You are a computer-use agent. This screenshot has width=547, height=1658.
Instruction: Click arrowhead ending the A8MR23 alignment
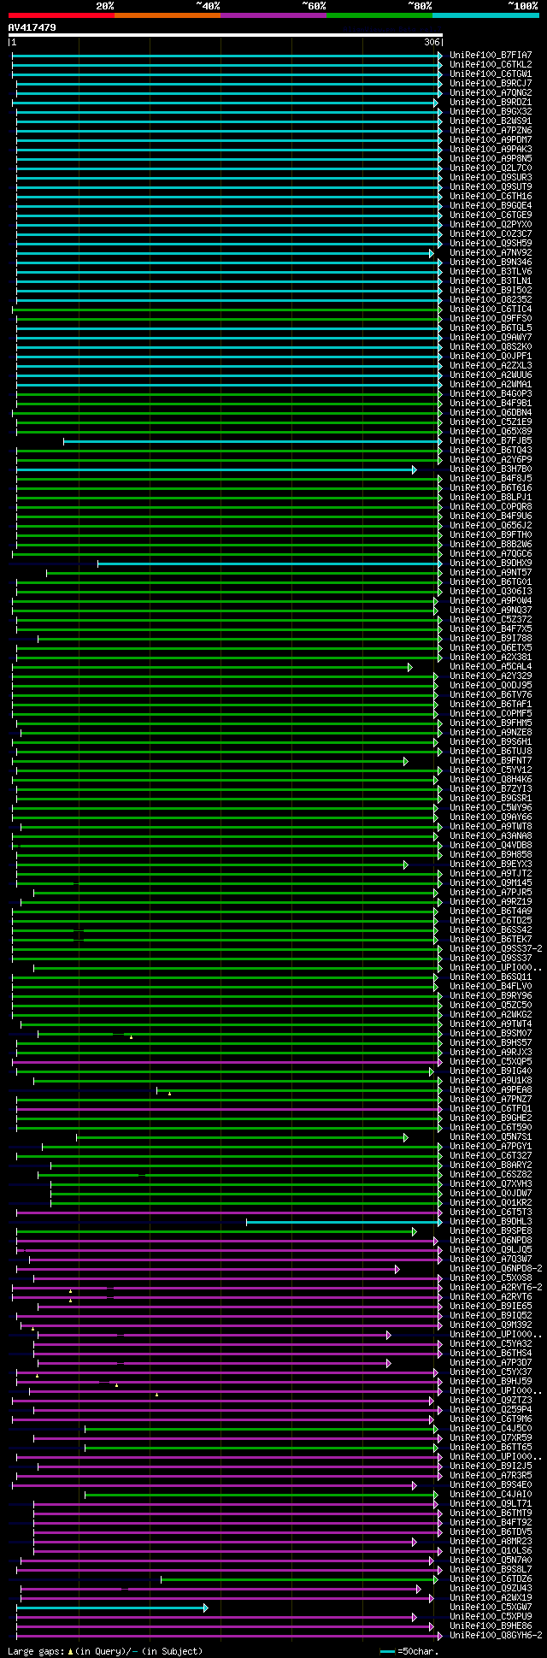coord(415,1542)
